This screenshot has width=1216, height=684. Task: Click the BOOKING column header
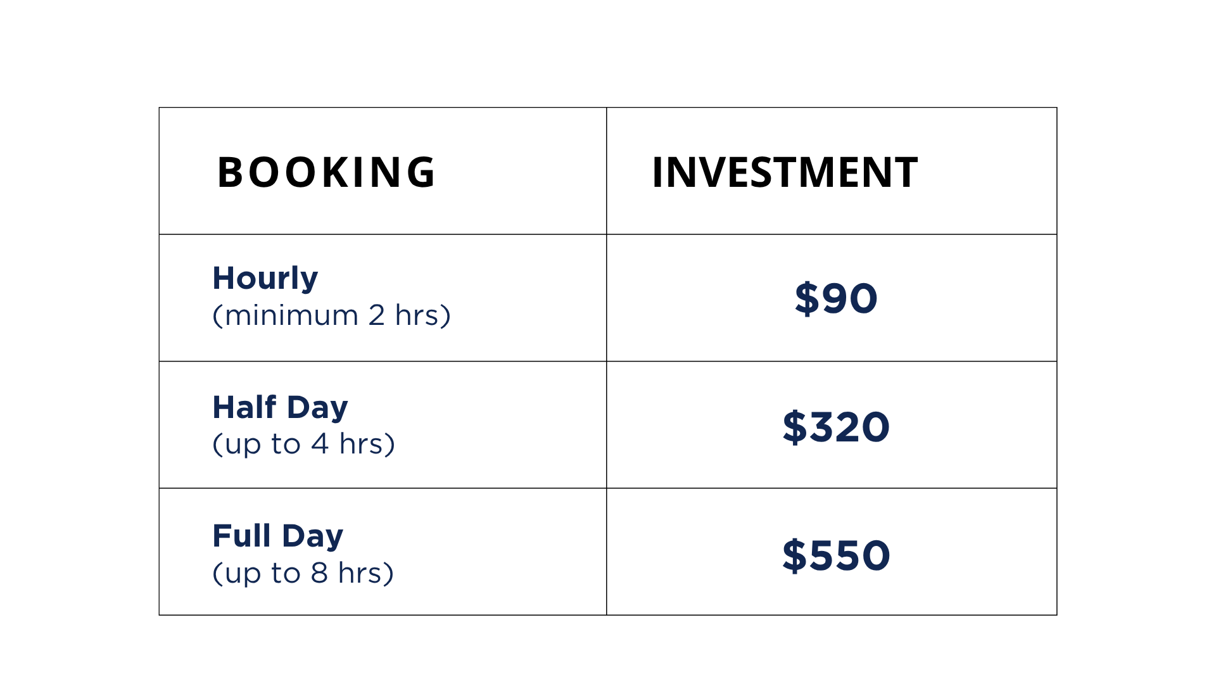point(326,172)
